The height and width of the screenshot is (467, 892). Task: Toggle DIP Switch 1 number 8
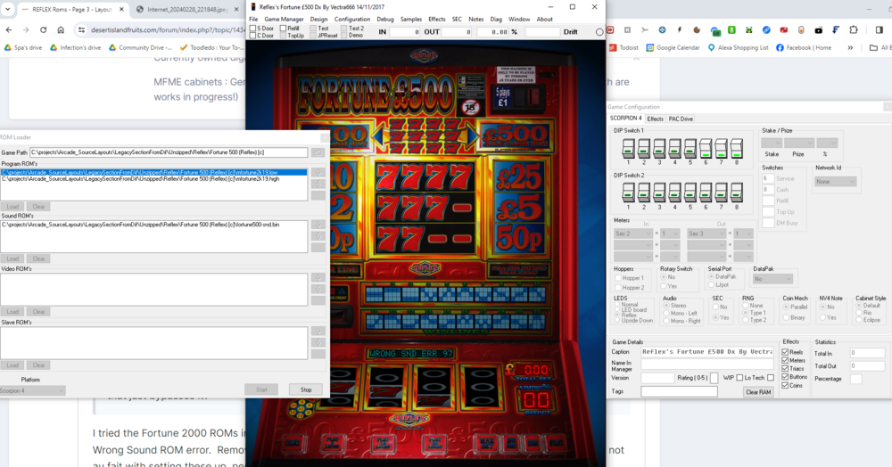coord(736,148)
